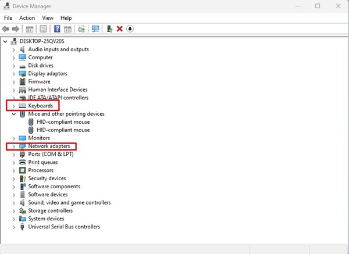Select the Security devices label
Screen dimensions: 349x254
[47, 178]
